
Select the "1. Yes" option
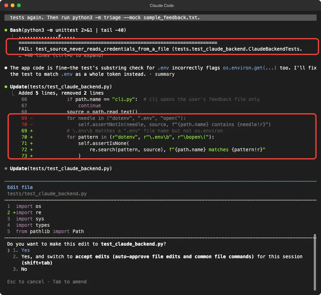point(21,250)
